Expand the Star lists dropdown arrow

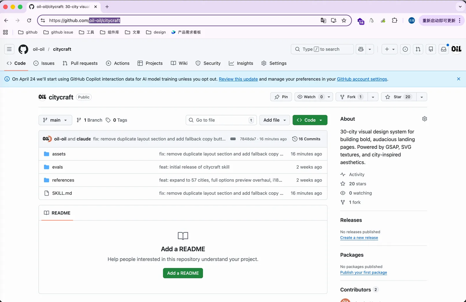tap(422, 97)
